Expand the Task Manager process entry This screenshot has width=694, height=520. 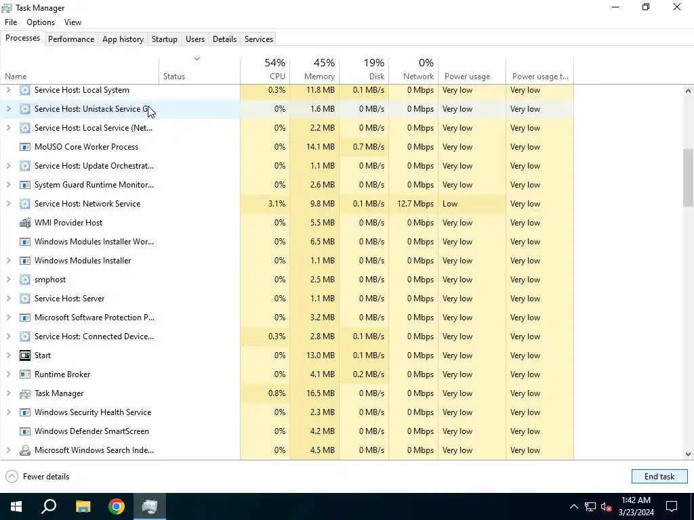(8, 393)
